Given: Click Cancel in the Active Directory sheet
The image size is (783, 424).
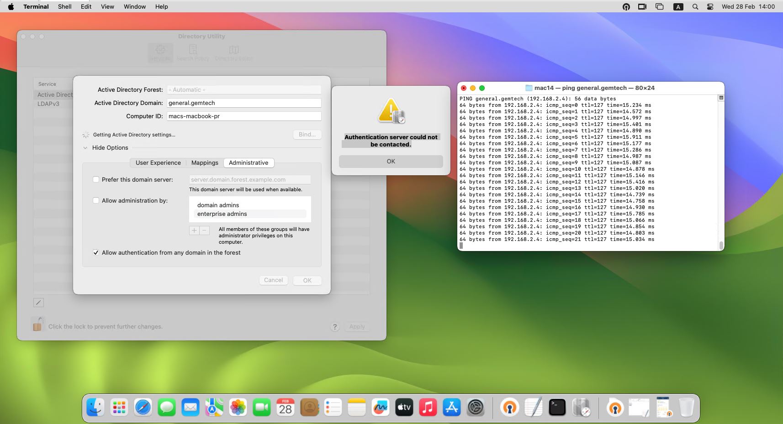Looking at the screenshot, I should [273, 280].
